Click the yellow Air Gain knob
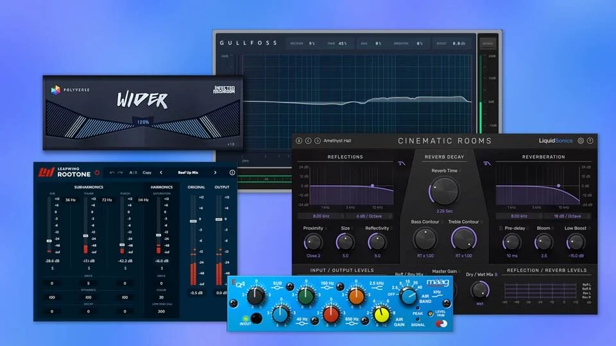This screenshot has width=616, height=346. (x=381, y=315)
